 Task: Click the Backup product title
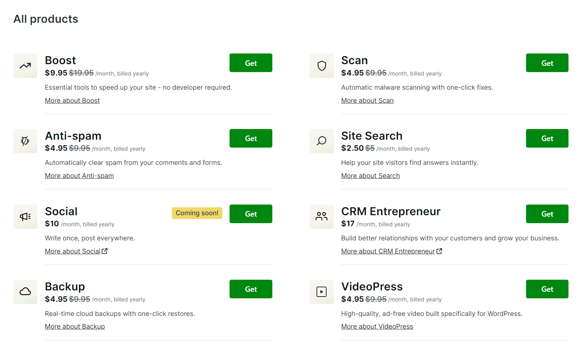[x=65, y=287]
